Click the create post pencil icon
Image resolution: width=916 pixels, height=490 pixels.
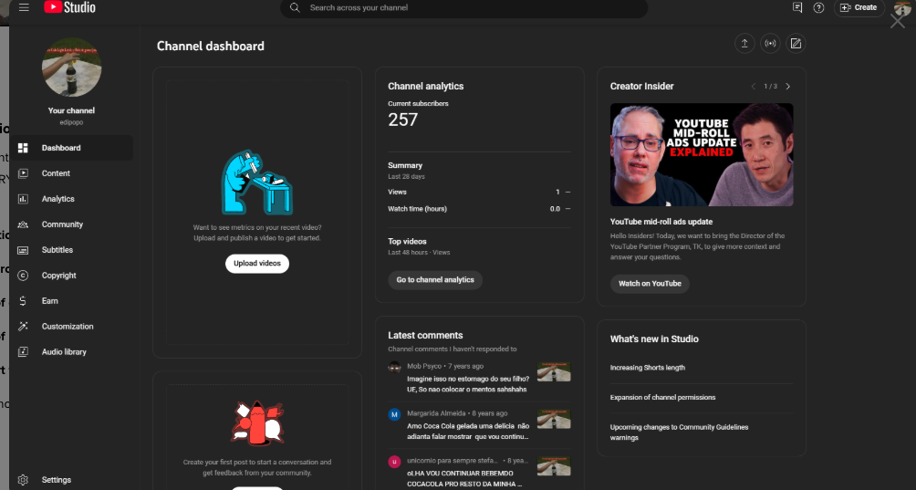[796, 44]
